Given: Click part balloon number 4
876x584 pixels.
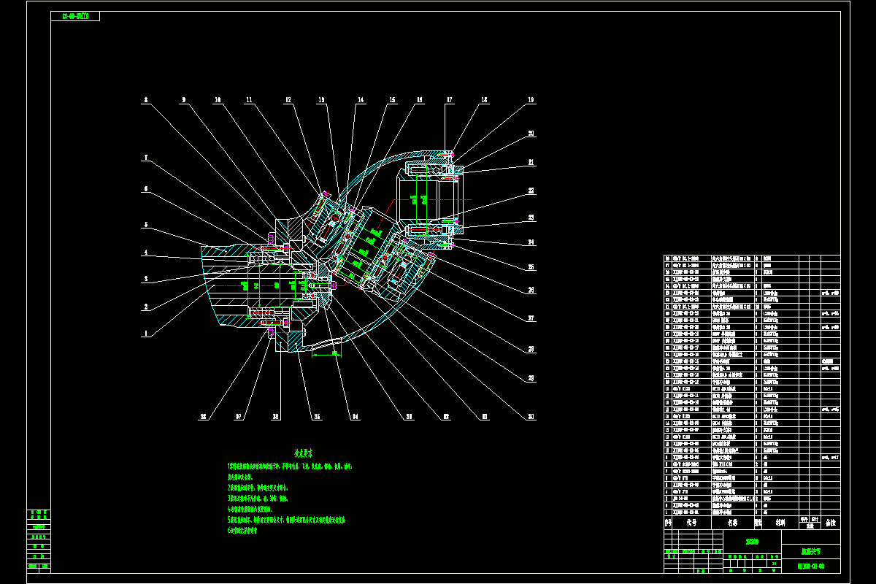Looking at the screenshot, I should click(145, 253).
